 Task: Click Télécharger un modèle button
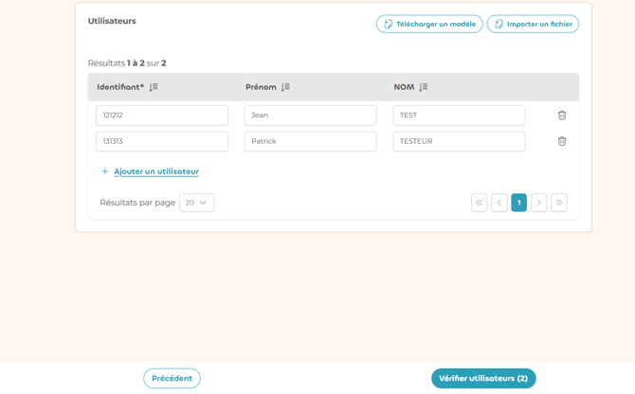pos(429,24)
